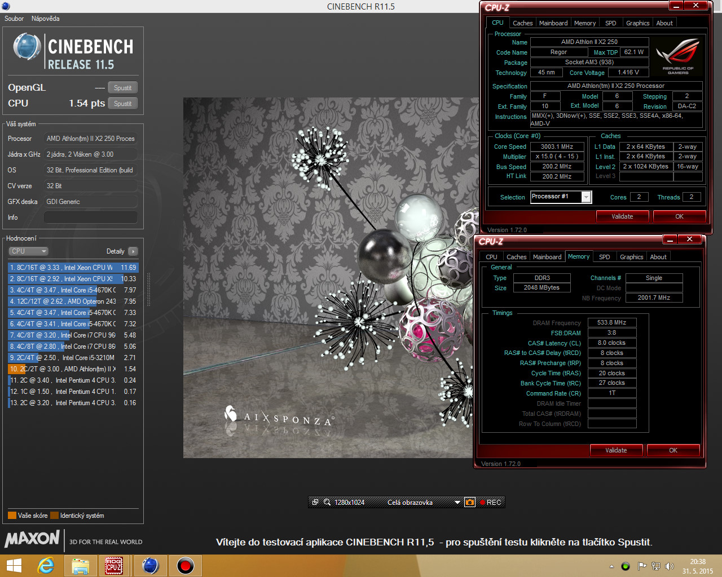722x577 pixels.
Task: Select CPU tab in lower CPU-Z window
Action: (x=492, y=257)
